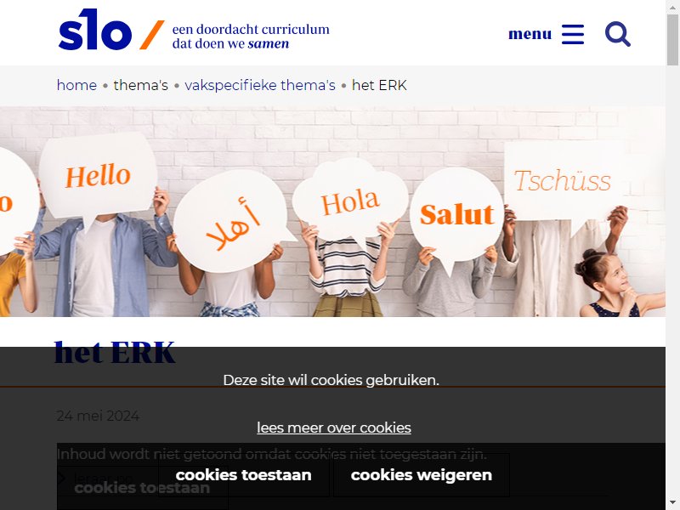Open search with the magnifier icon
Image resolution: width=680 pixels, height=510 pixels.
point(618,34)
